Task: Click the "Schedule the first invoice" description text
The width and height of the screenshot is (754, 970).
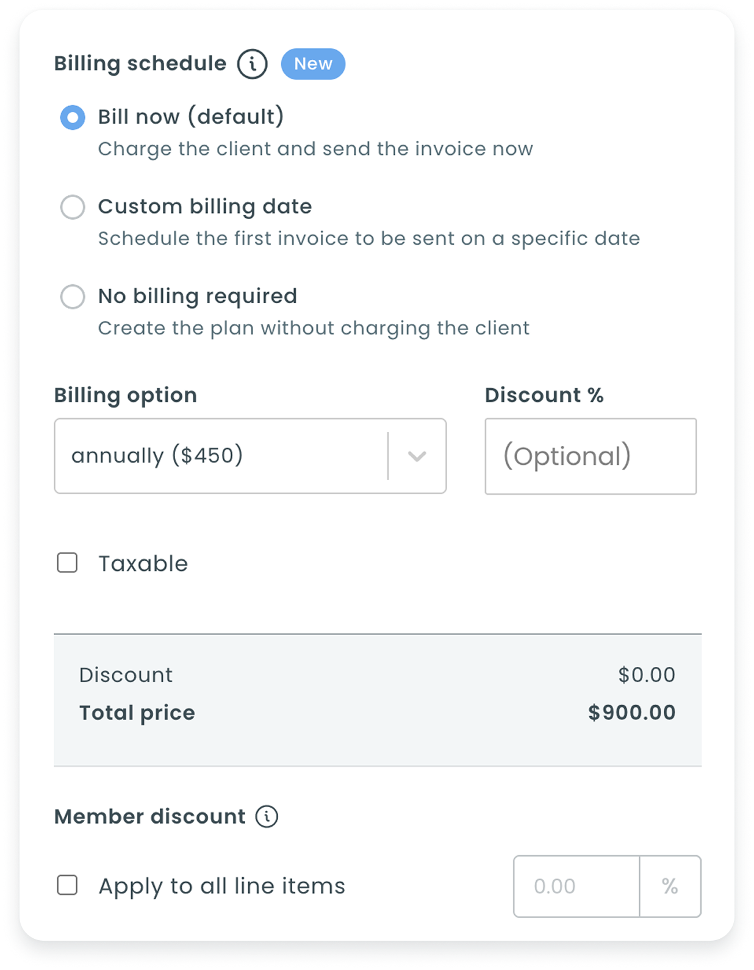Action: (368, 239)
